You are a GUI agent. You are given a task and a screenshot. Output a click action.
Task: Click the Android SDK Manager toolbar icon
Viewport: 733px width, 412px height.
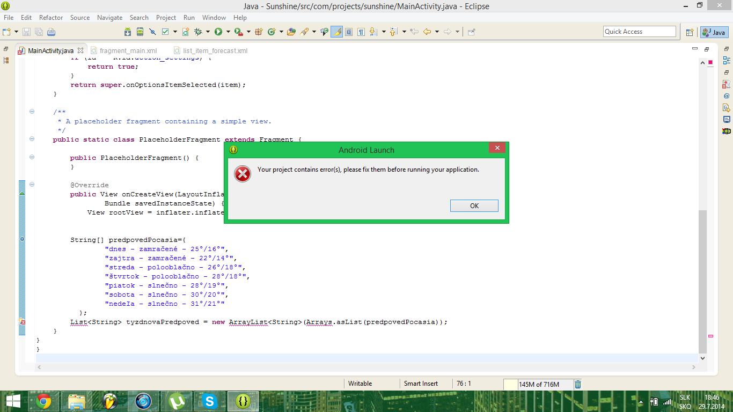coord(128,32)
